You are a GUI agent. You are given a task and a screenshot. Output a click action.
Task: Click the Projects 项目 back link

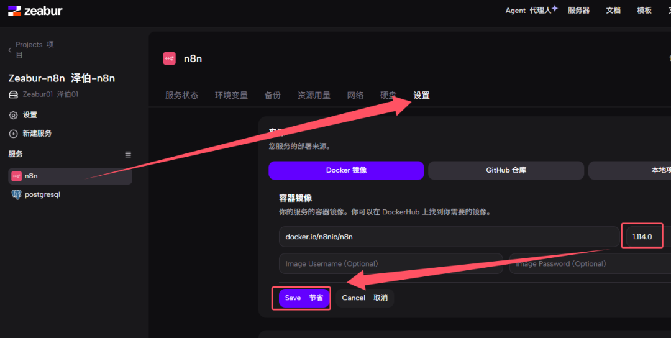pyautogui.click(x=35, y=50)
